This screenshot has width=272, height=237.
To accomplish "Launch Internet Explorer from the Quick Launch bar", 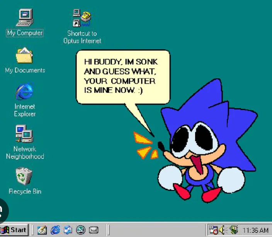I will pyautogui.click(x=55, y=230).
